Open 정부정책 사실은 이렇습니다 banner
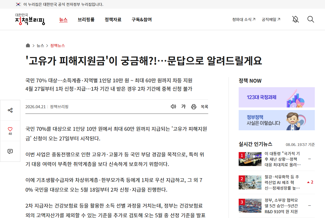Image resolution: width=325 pixels, height=218 pixels. tap(277, 120)
